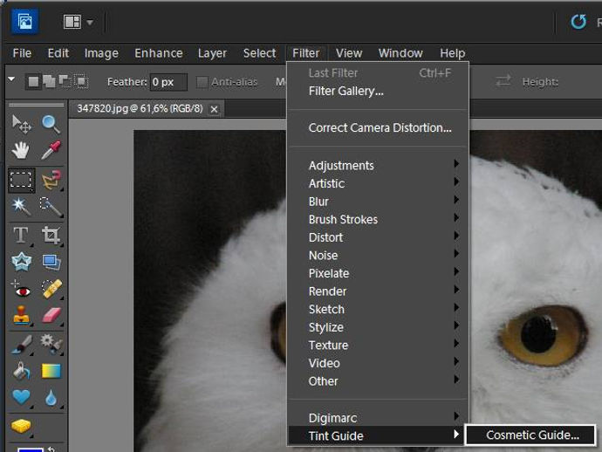The image size is (602, 452).
Task: Open the Arrange Documents dropdown
Action: point(79,23)
